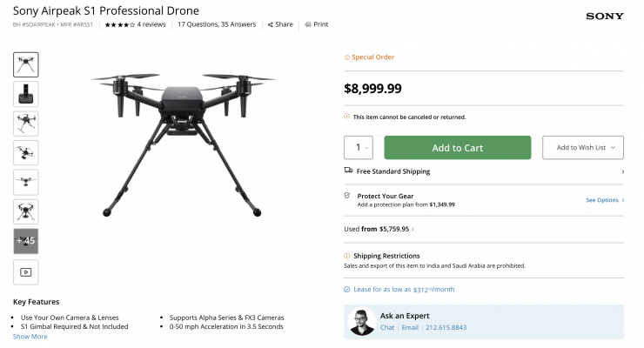Open the product video thumbnail
Viewport: 644px width, 348px height.
(26, 271)
